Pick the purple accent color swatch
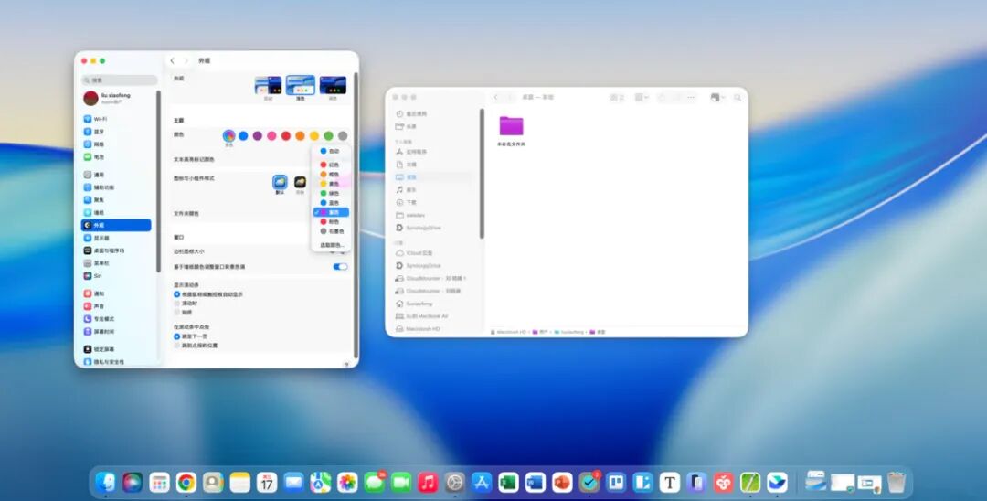 pos(258,136)
